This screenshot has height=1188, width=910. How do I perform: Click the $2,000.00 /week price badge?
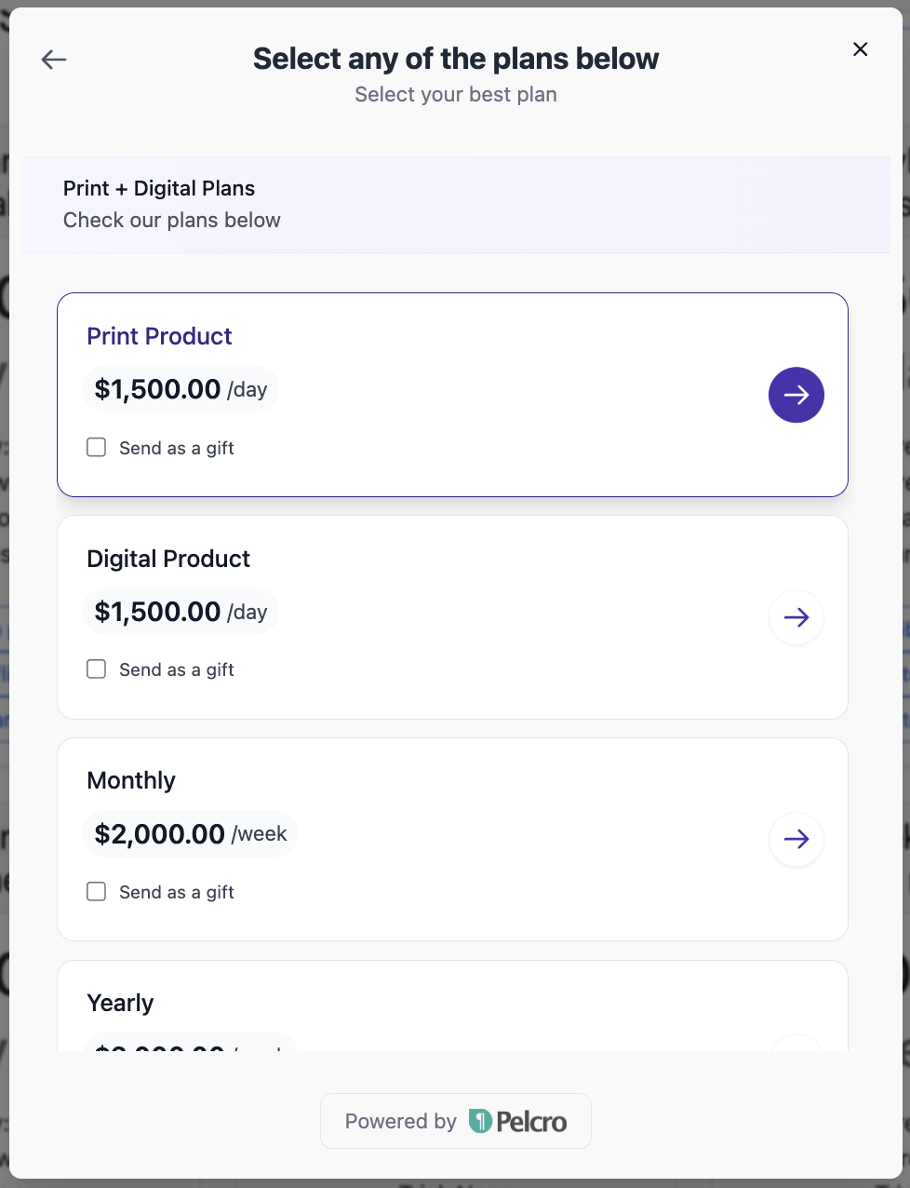(x=191, y=833)
